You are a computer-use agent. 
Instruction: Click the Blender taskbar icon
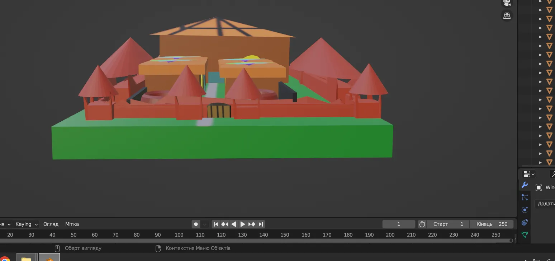(x=49, y=258)
